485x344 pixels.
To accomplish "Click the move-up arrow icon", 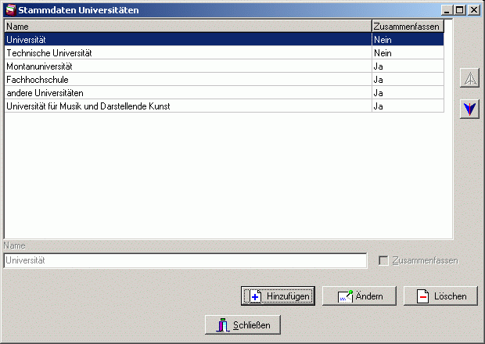I will 469,78.
